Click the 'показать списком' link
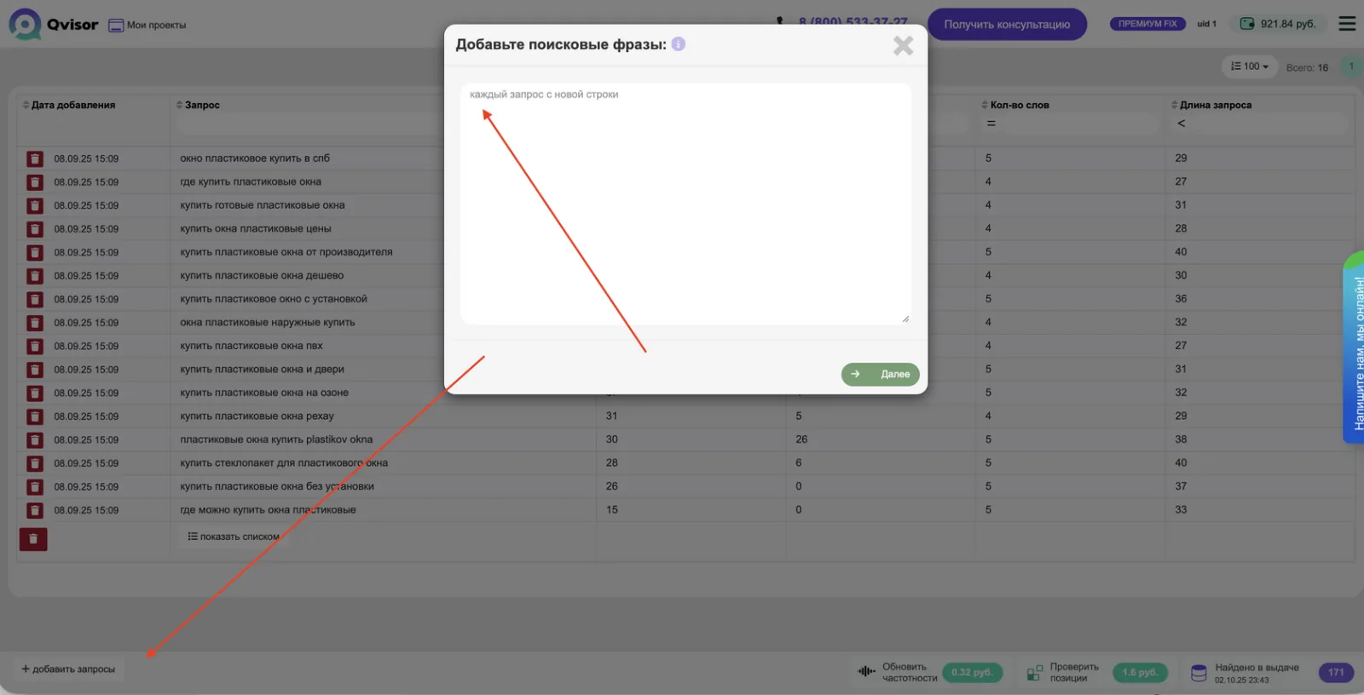1364x695 pixels. click(x=234, y=537)
